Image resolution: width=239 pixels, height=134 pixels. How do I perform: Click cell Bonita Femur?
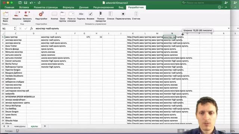[16, 64]
